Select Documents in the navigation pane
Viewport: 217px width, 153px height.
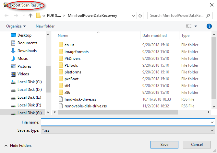[27, 43]
